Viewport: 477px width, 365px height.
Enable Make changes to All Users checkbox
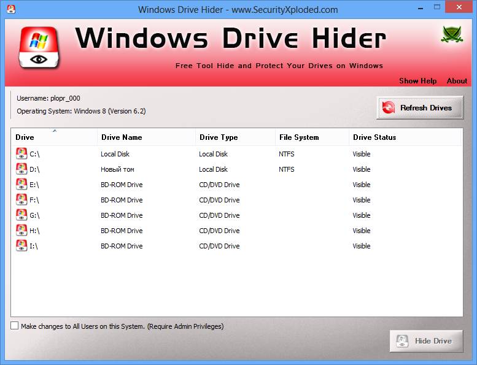coord(14,326)
